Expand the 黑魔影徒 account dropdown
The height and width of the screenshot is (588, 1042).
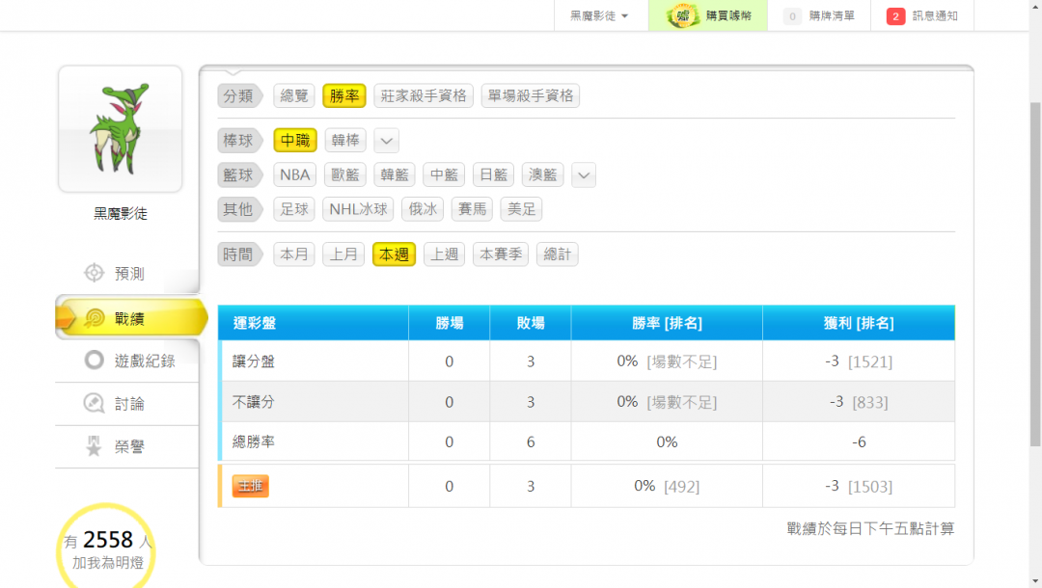pyautogui.click(x=599, y=15)
